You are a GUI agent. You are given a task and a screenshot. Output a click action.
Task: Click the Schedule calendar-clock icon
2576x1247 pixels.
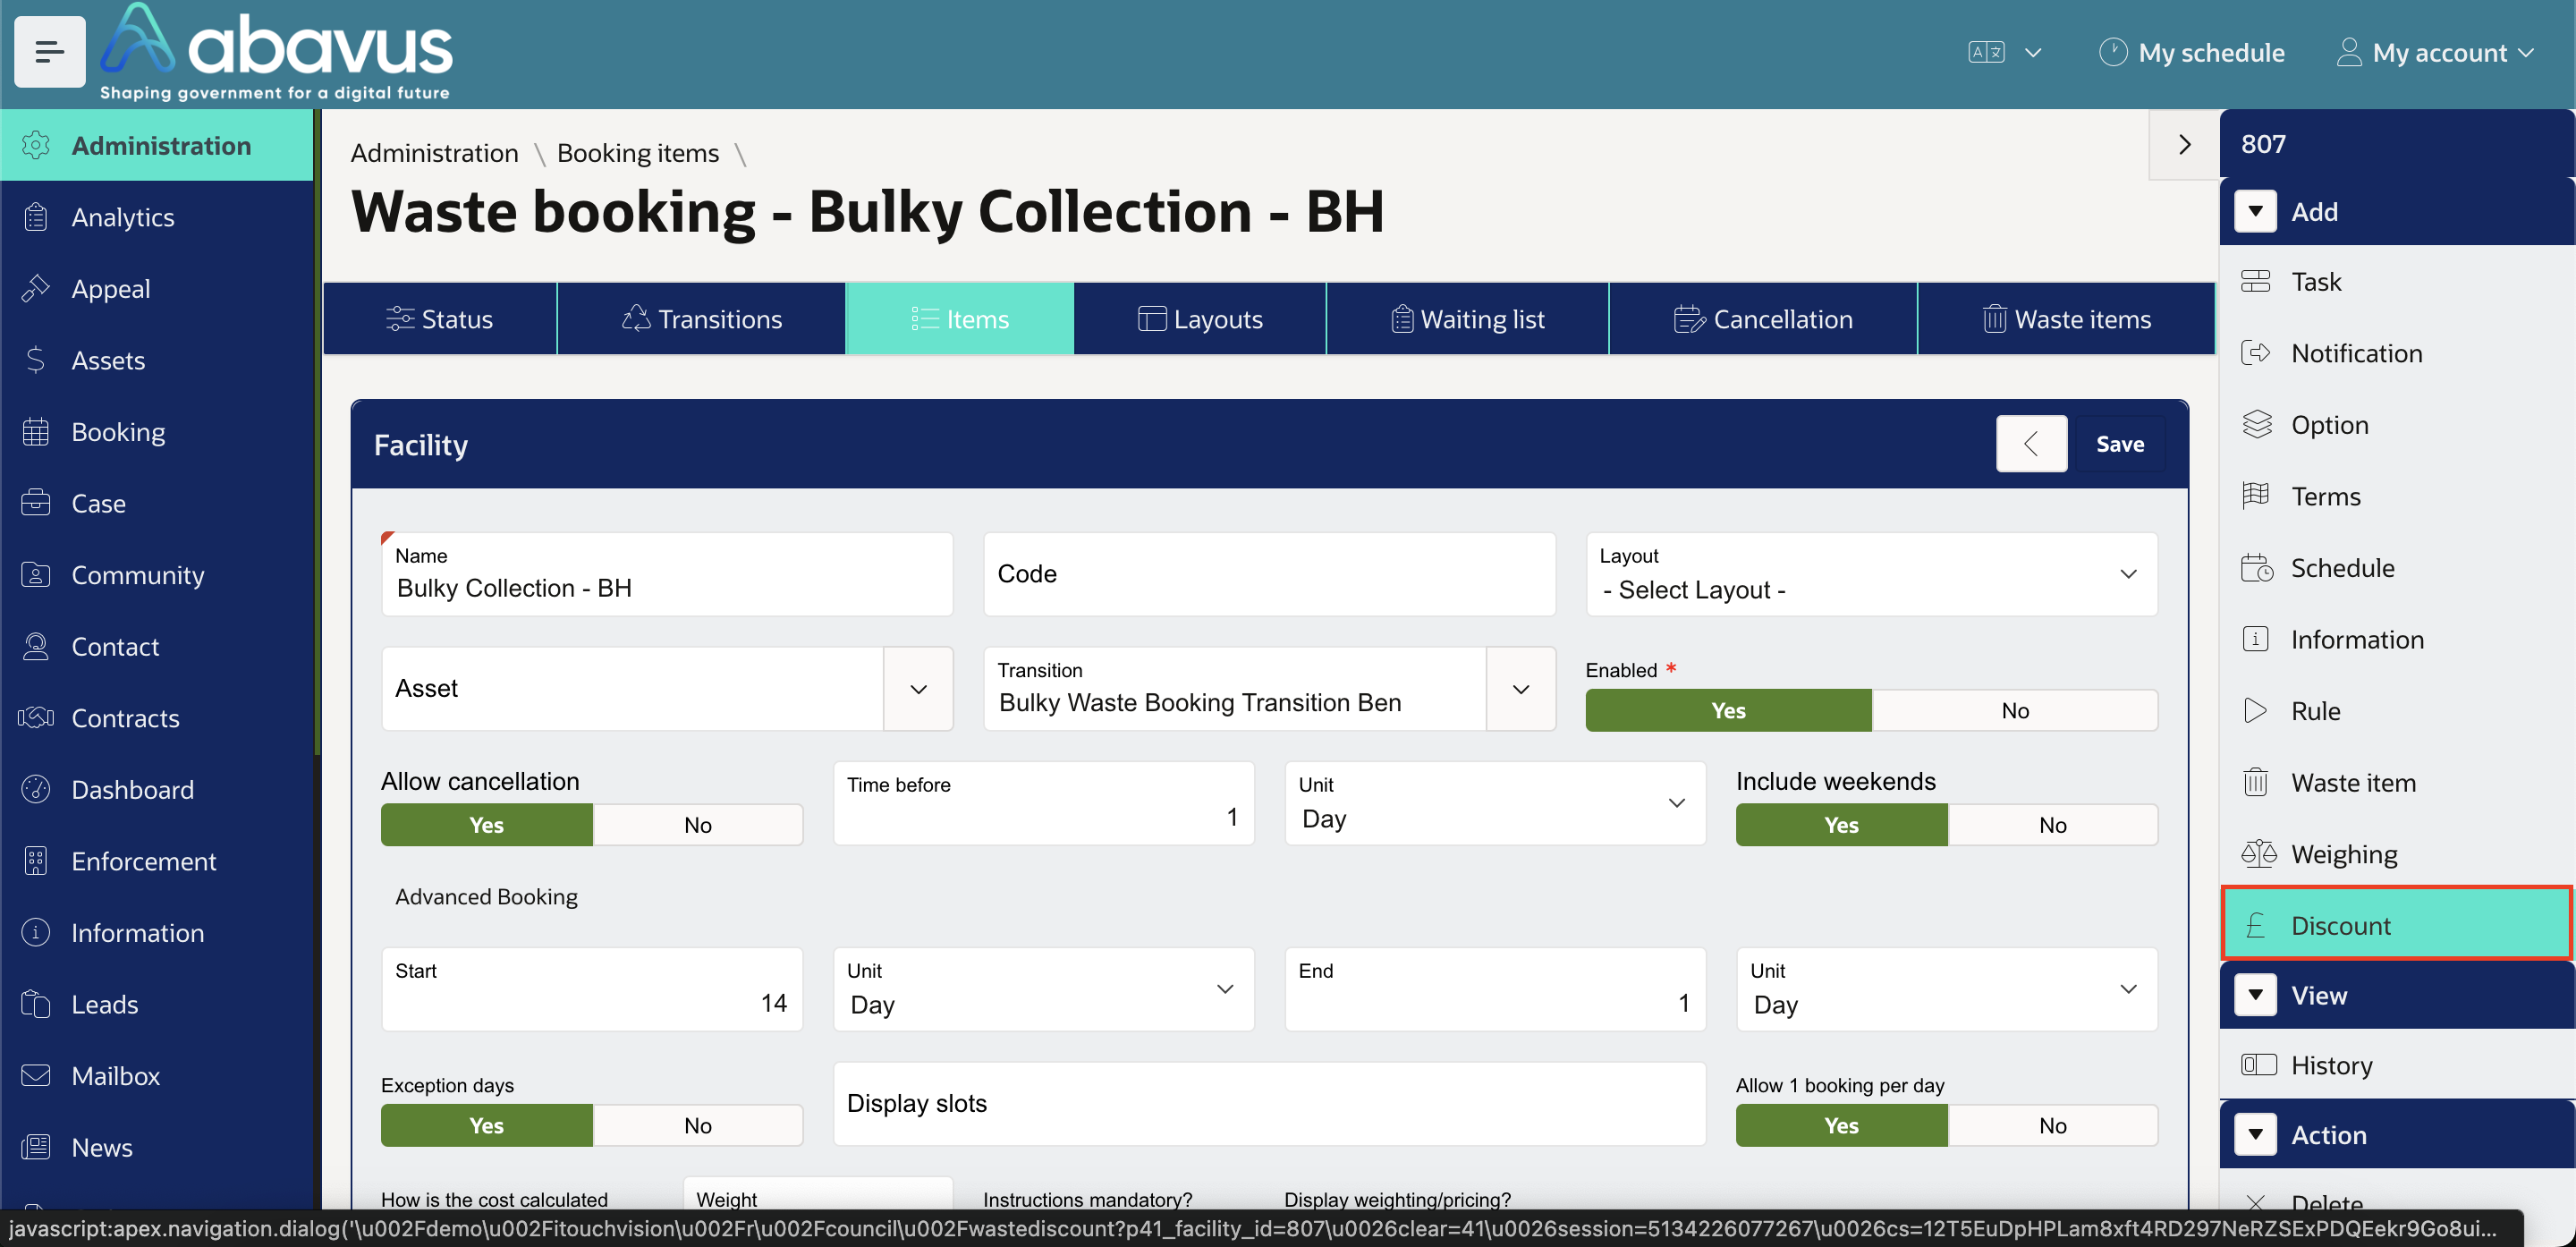click(2256, 568)
